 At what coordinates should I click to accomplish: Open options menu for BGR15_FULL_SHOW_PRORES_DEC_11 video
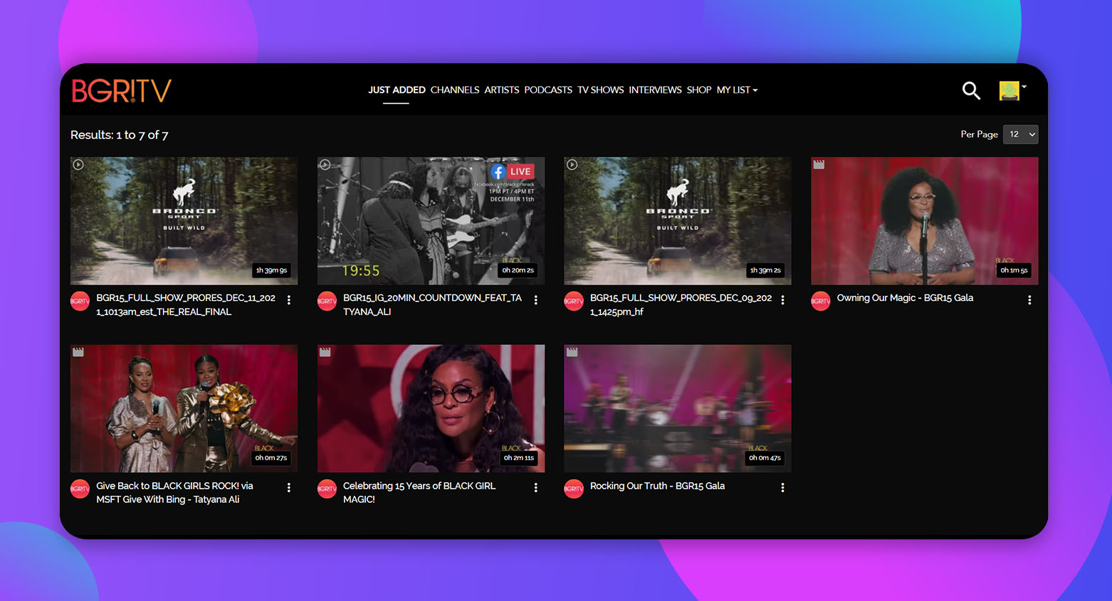click(289, 300)
